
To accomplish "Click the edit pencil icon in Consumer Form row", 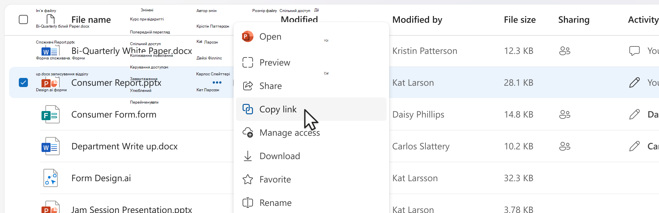I will pos(634,114).
